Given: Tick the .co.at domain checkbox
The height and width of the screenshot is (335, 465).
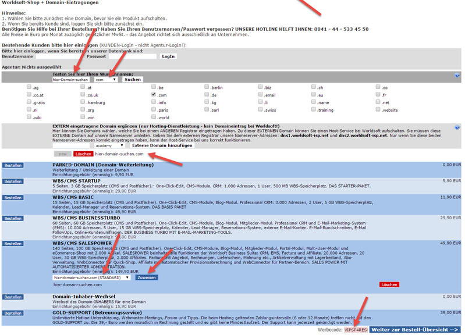Looking at the screenshot, I should pos(29,94).
